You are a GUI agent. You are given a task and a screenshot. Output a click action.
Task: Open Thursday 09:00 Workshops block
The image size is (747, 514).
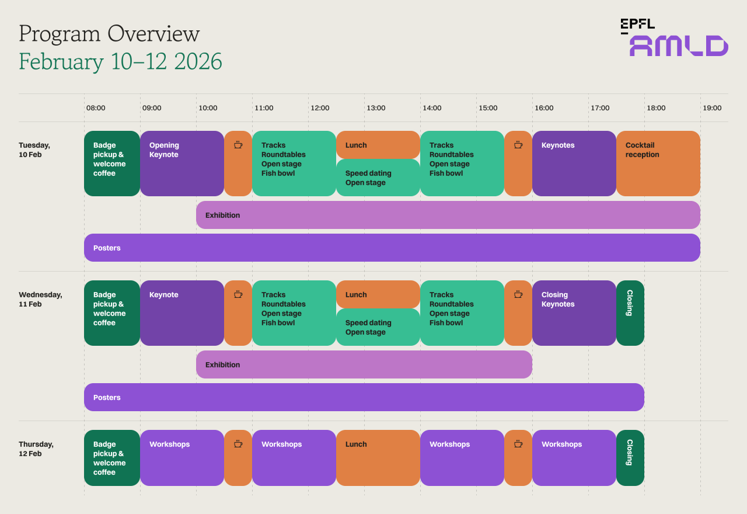click(182, 458)
